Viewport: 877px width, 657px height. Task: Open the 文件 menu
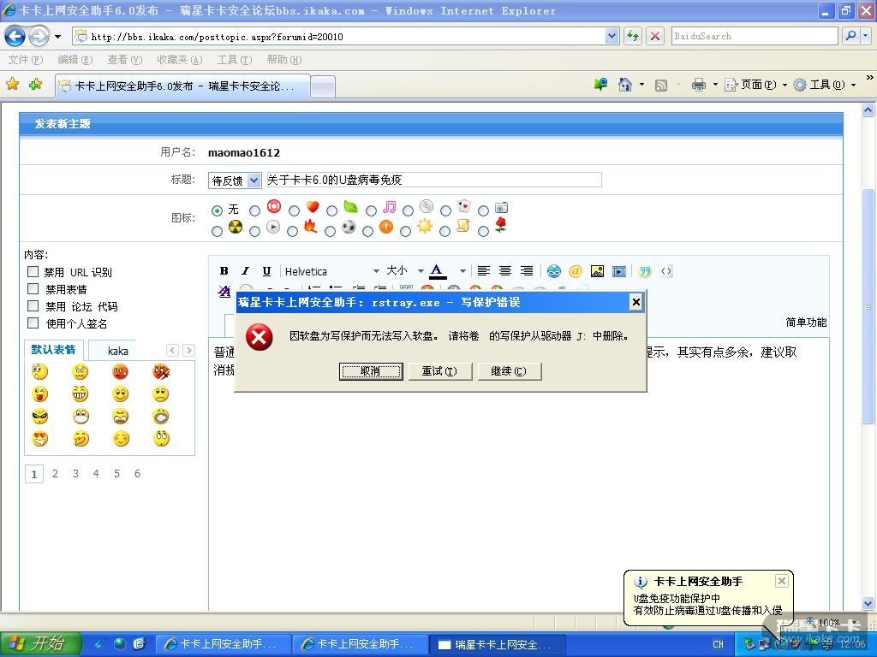(26, 59)
